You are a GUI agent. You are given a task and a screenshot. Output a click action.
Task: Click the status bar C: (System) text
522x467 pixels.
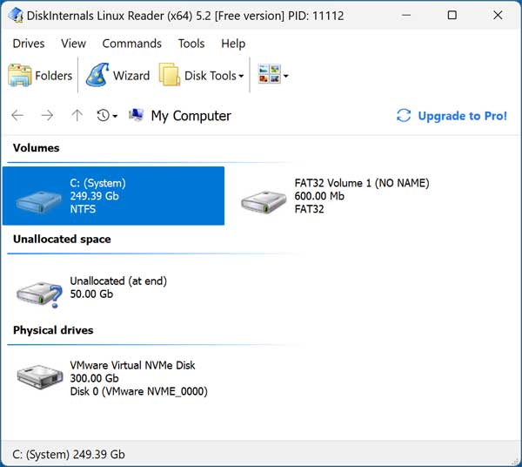[x=69, y=454]
